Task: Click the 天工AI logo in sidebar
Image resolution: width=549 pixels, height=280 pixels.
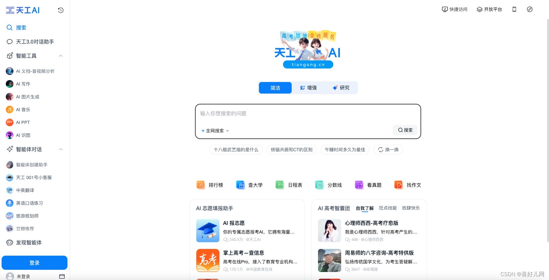Action: coord(23,10)
